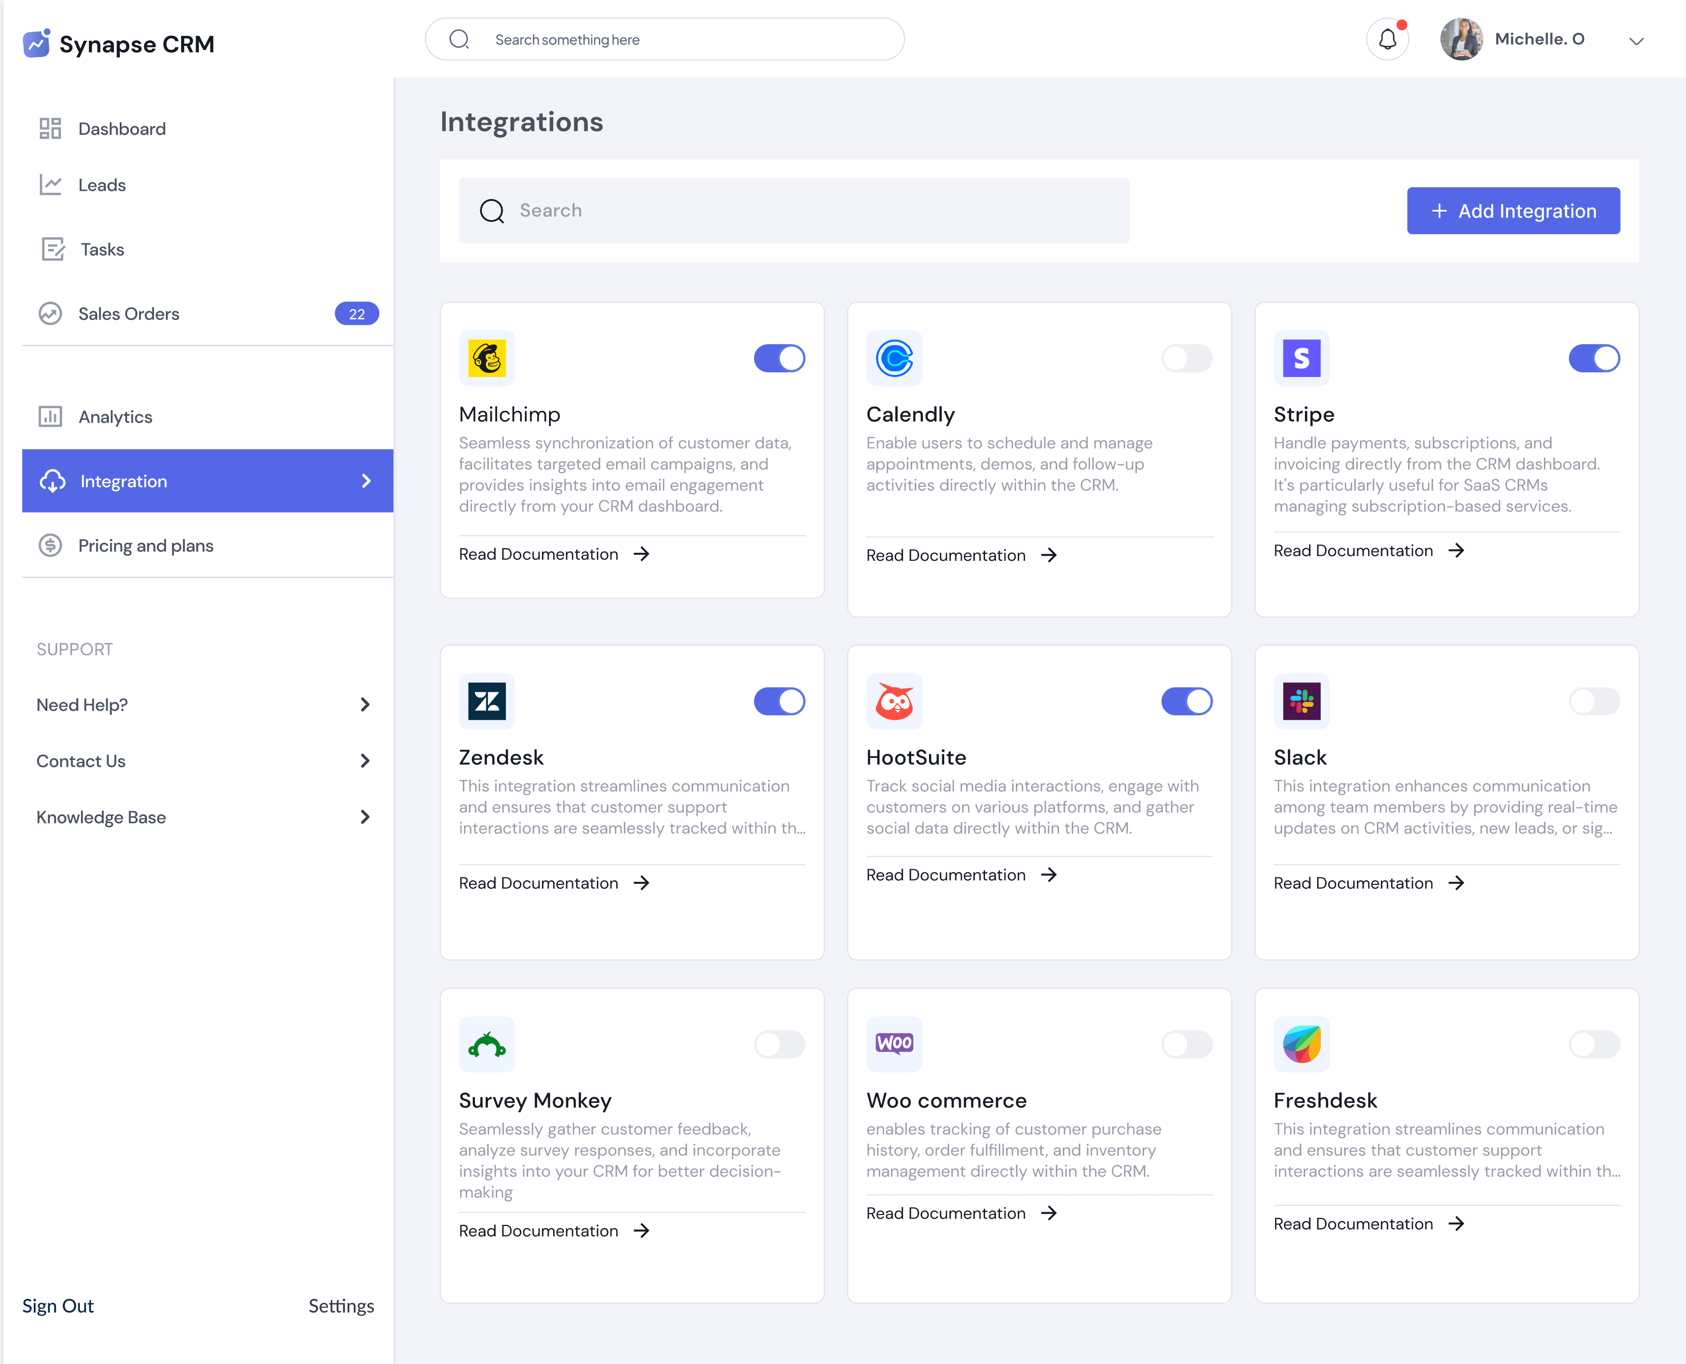Click the HootSuite owl icon
This screenshot has width=1686, height=1364.
click(894, 701)
